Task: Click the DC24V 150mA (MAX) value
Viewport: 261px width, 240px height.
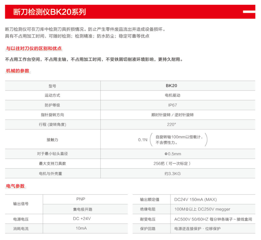Action: 196,200
